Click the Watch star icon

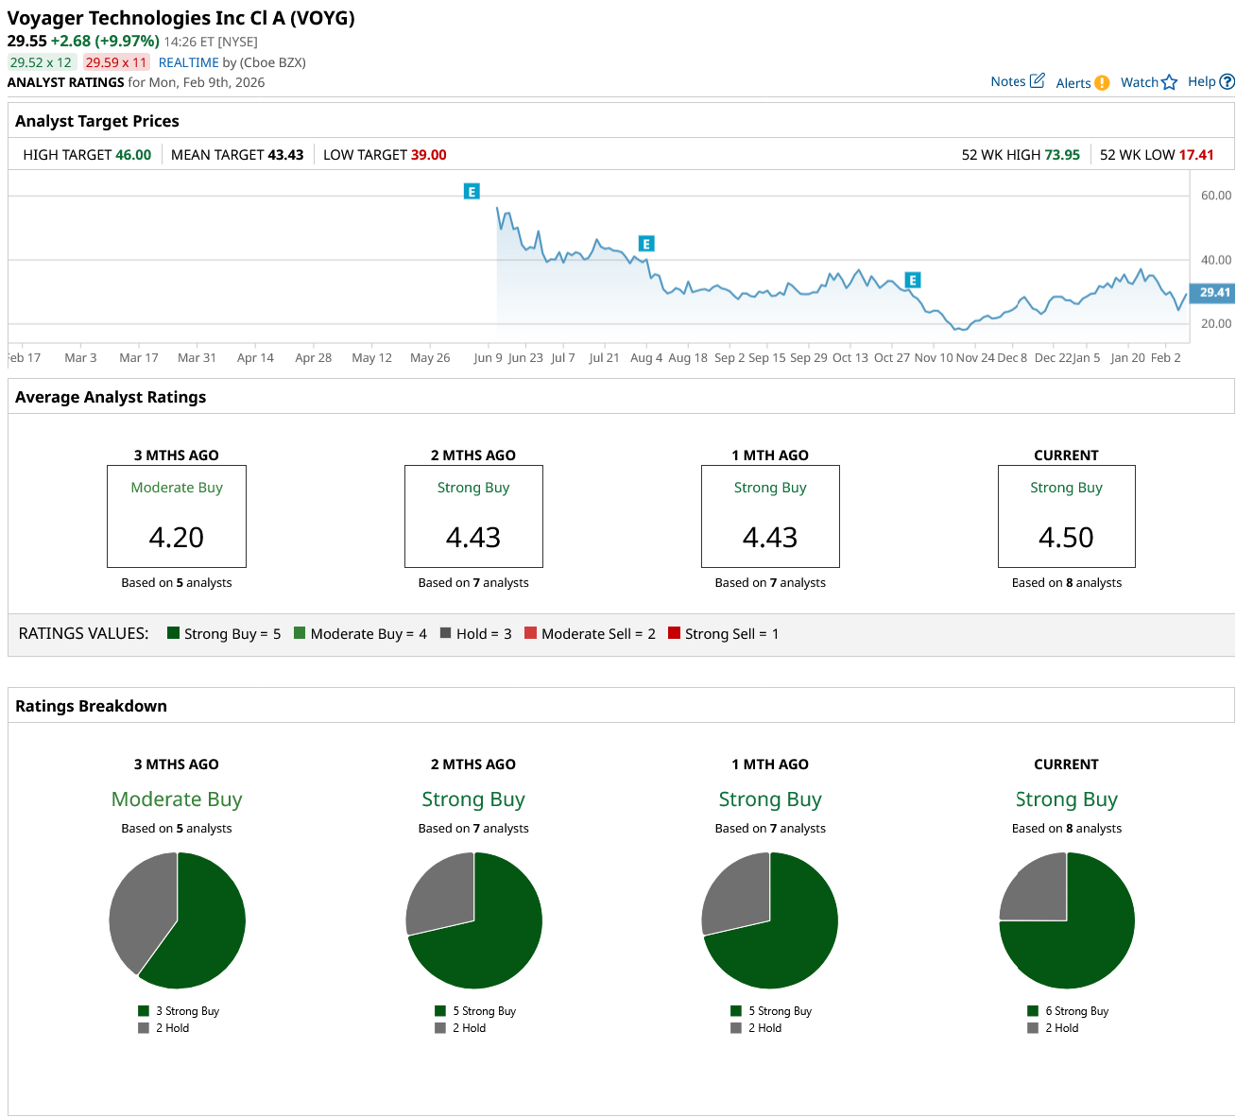[x=1169, y=82]
